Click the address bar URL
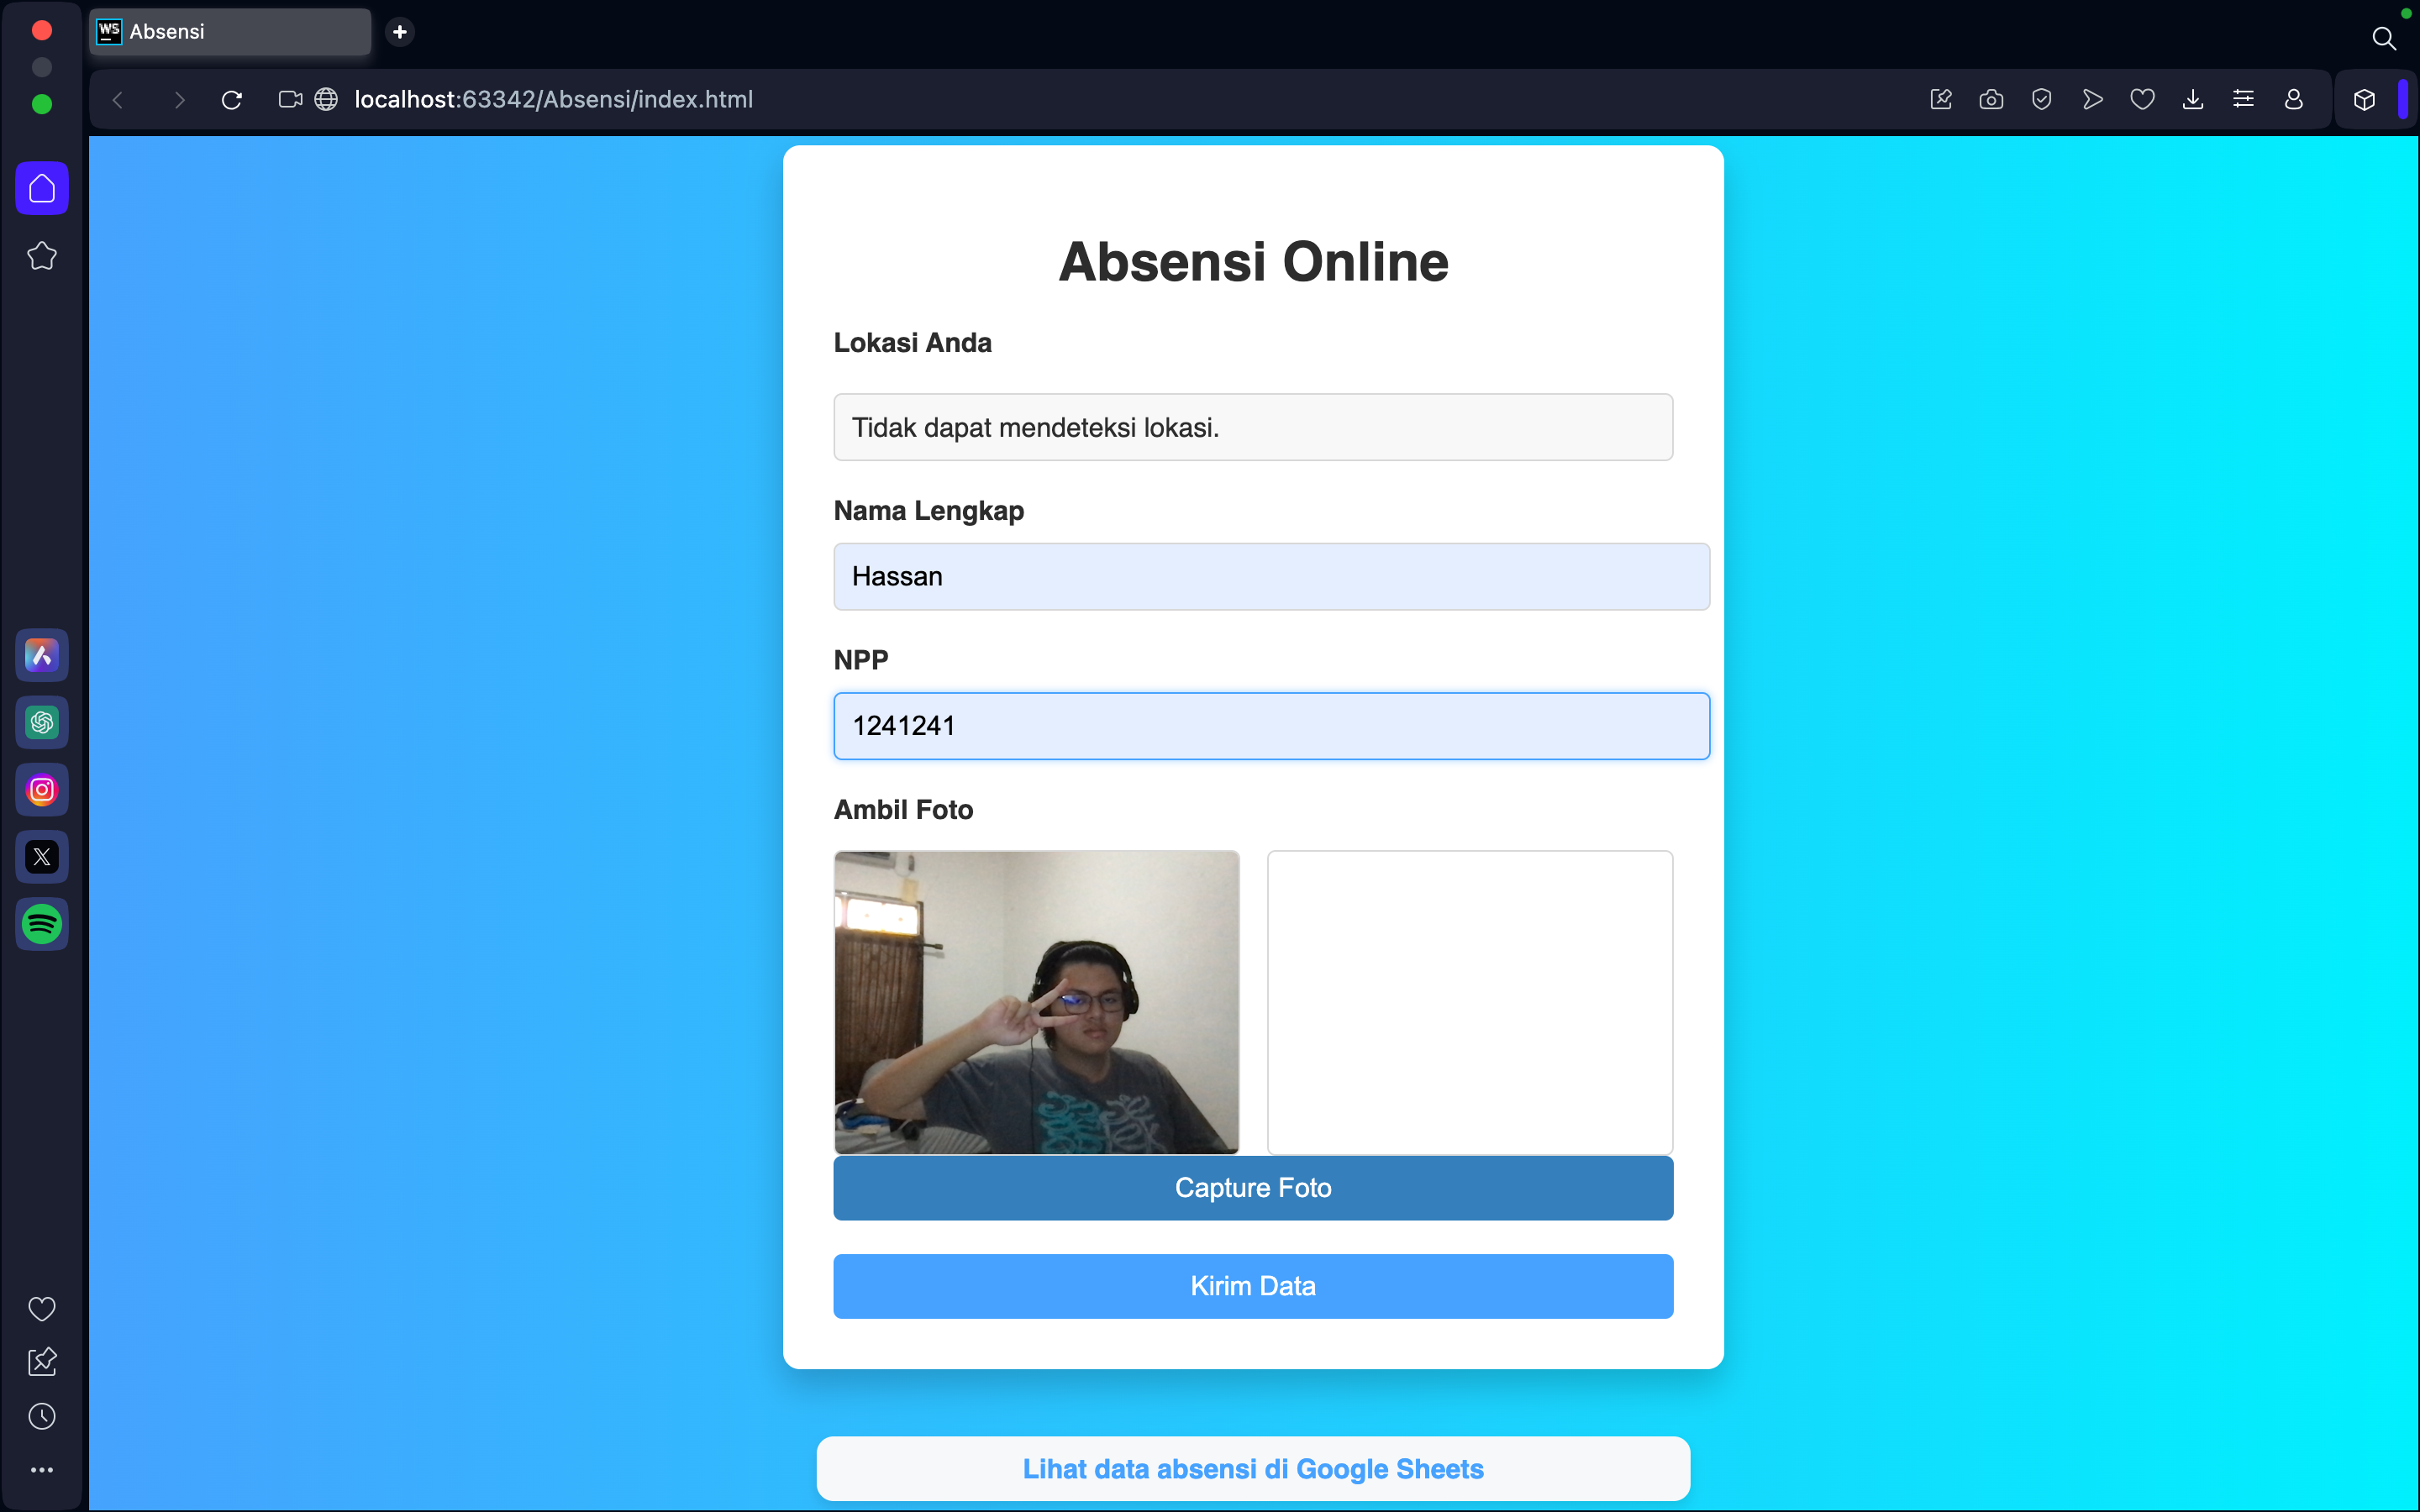Image resolution: width=2420 pixels, height=1512 pixels. (553, 100)
